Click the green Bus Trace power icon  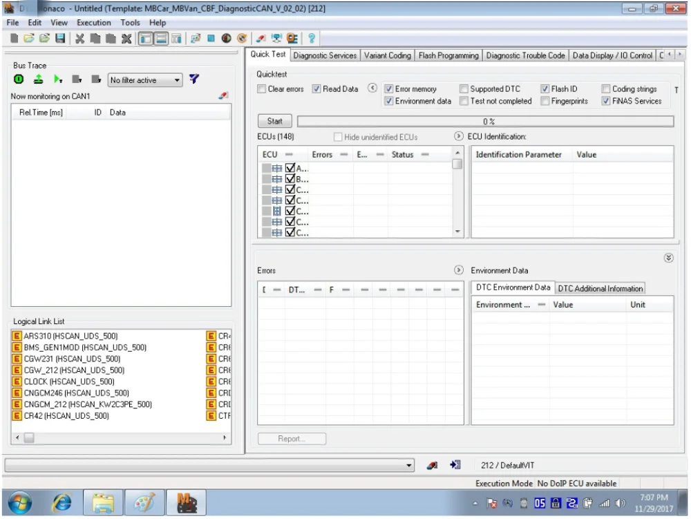coord(19,80)
